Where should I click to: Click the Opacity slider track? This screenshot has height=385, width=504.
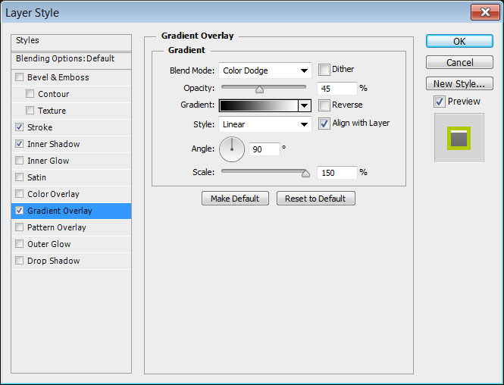pyautogui.click(x=264, y=88)
